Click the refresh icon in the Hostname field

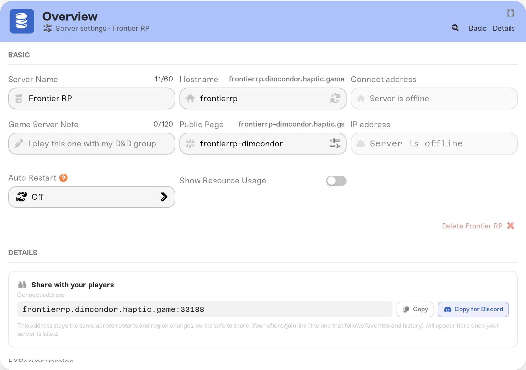point(335,98)
